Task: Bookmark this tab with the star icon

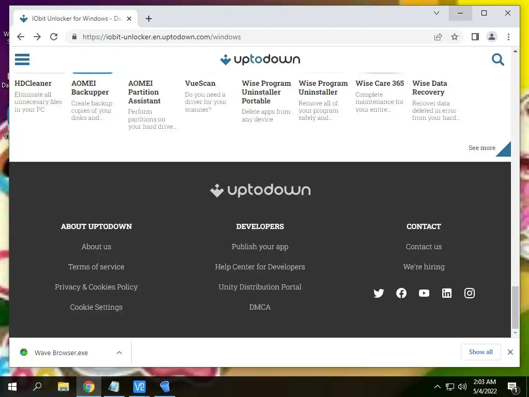Action: click(x=455, y=37)
